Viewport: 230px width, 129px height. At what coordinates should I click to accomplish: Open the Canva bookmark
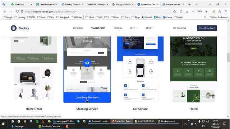[167, 17]
